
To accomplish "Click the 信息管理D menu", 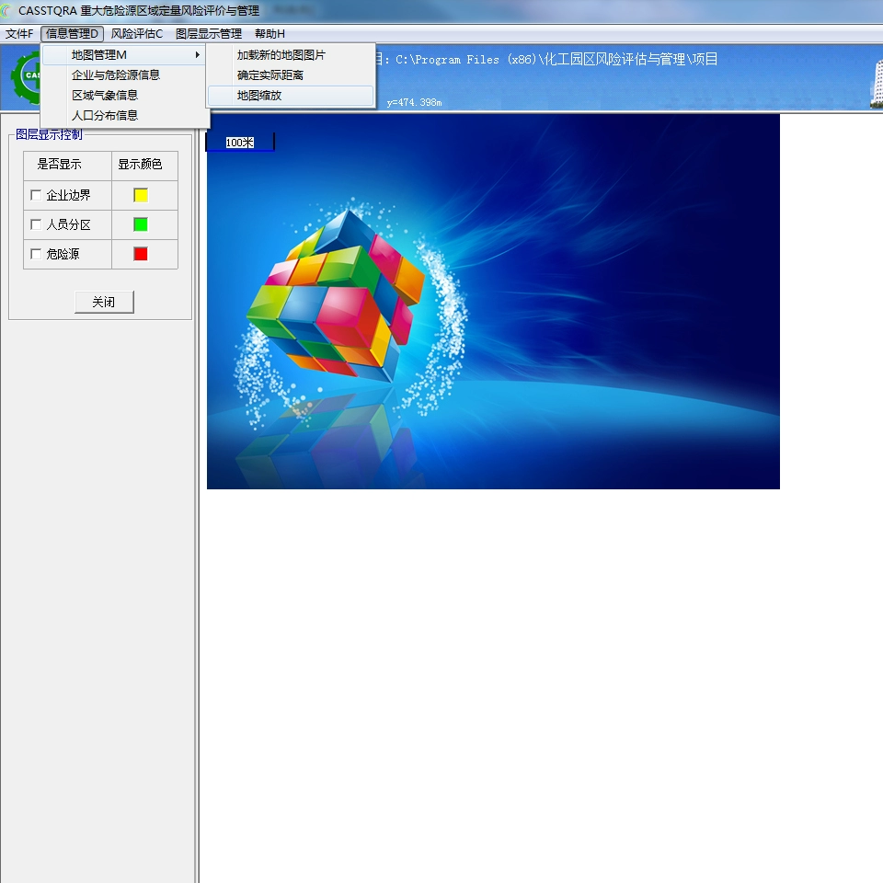I will (x=72, y=34).
